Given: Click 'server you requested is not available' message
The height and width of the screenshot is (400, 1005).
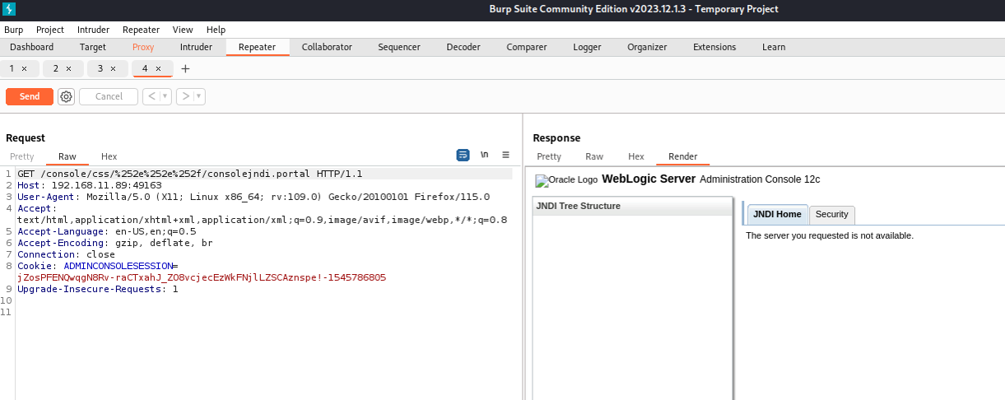Looking at the screenshot, I should pos(830,235).
